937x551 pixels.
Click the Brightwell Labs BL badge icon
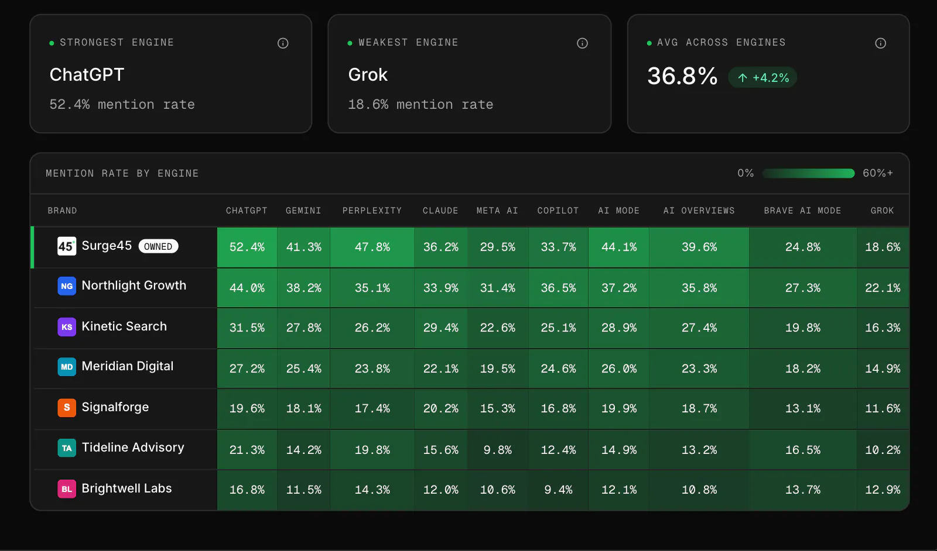coord(67,489)
